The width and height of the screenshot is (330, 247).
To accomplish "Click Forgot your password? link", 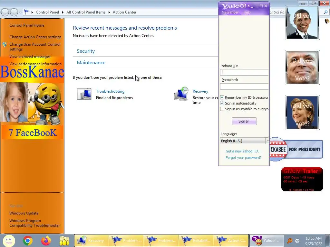I will coord(244,158).
